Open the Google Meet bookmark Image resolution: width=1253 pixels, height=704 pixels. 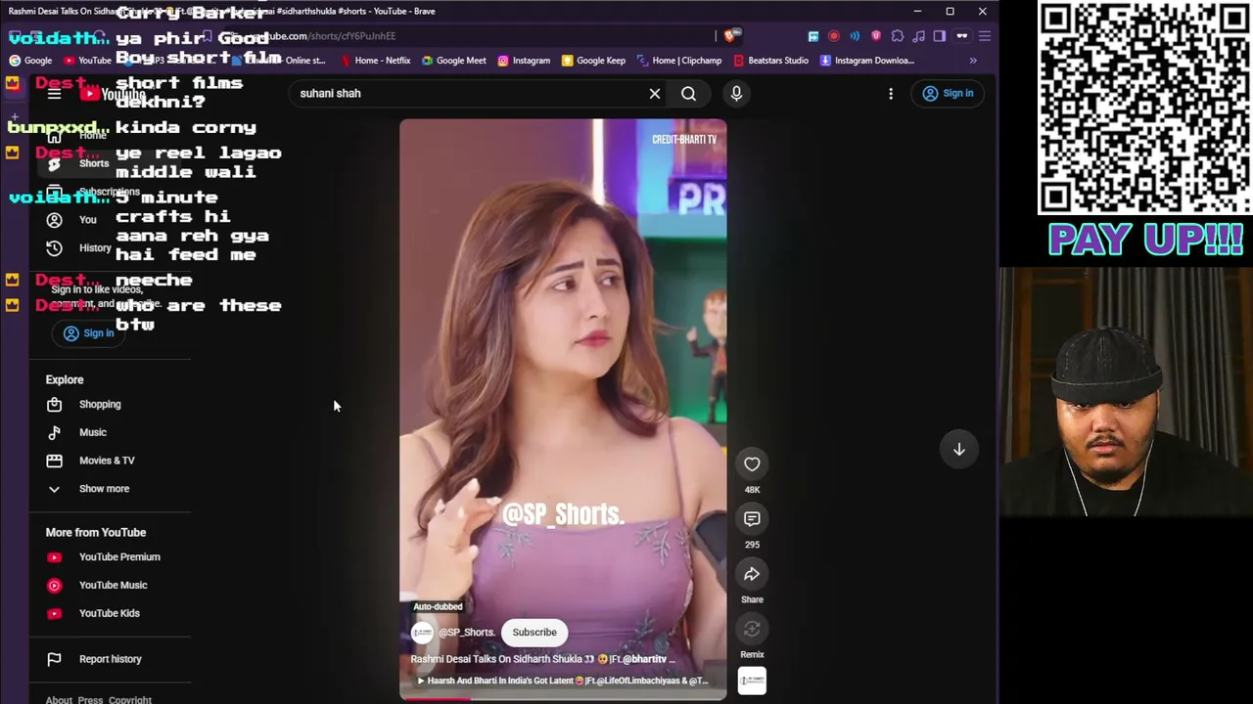[x=453, y=61]
